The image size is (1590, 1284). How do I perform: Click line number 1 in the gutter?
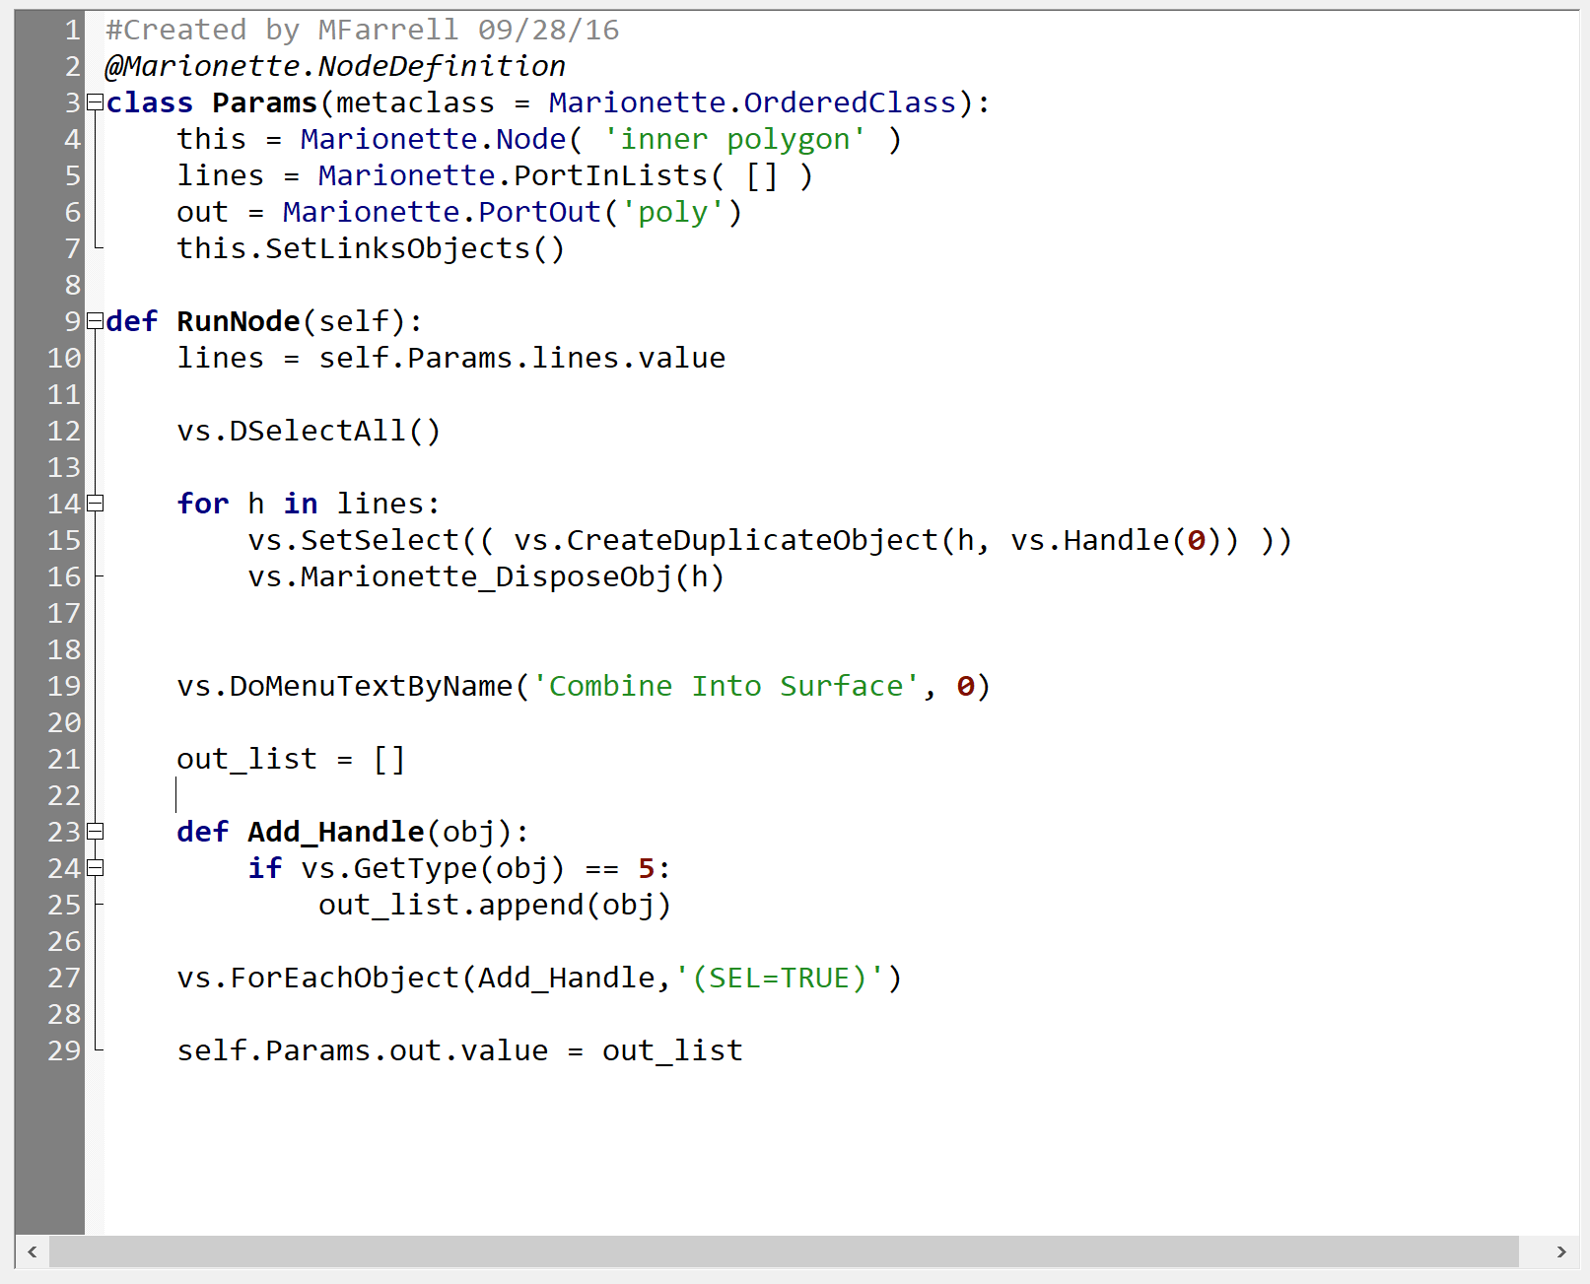pos(71,31)
